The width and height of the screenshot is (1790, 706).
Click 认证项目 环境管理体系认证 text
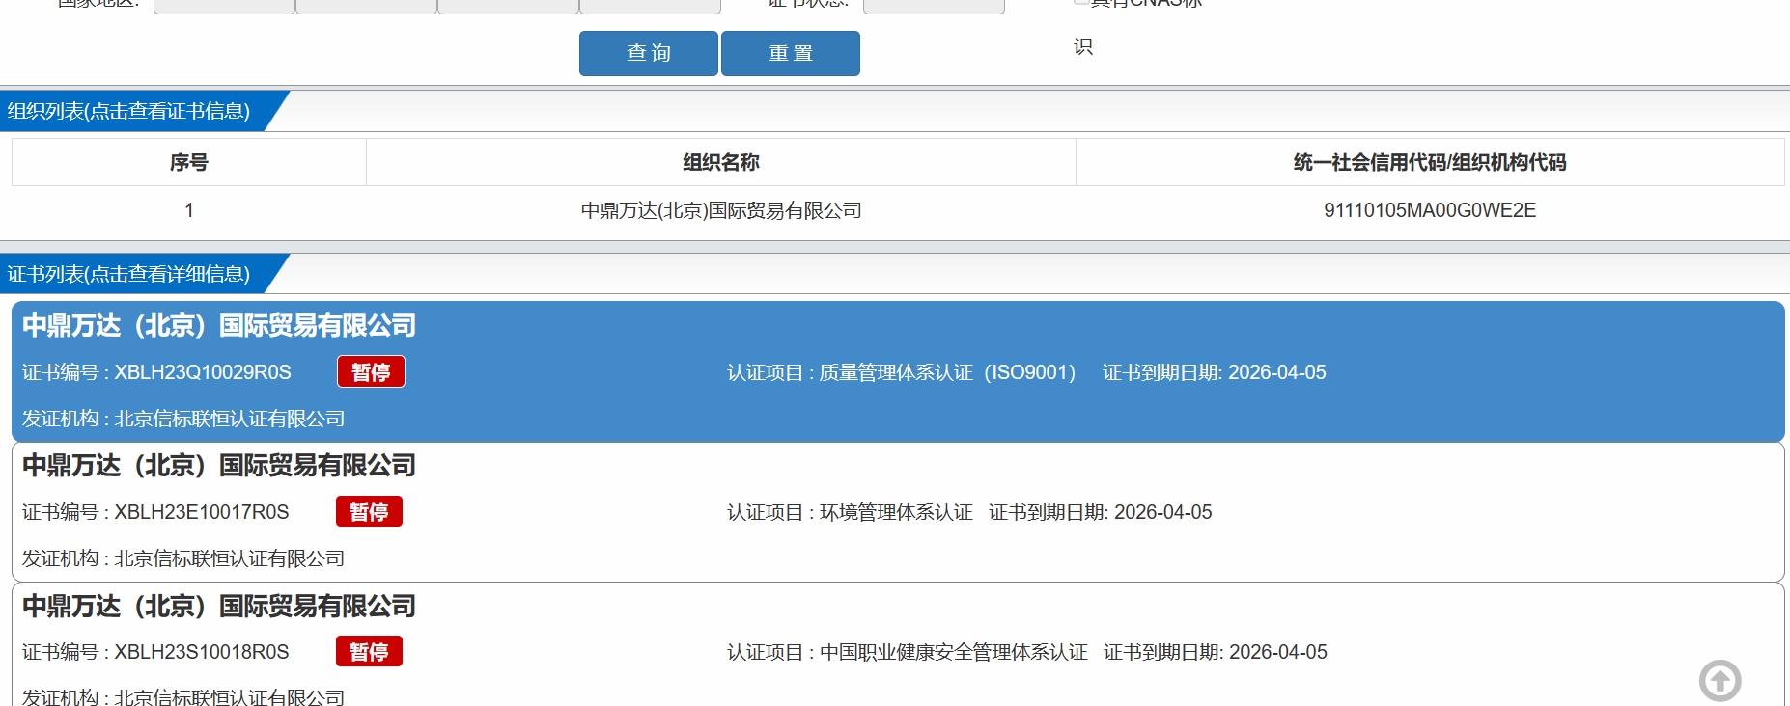tap(850, 512)
